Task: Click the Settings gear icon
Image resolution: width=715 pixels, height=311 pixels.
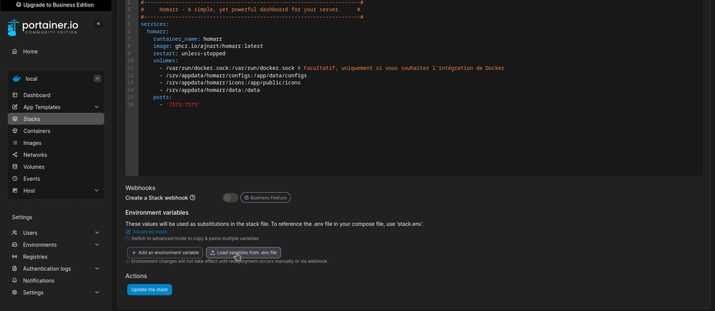Action: (15, 292)
